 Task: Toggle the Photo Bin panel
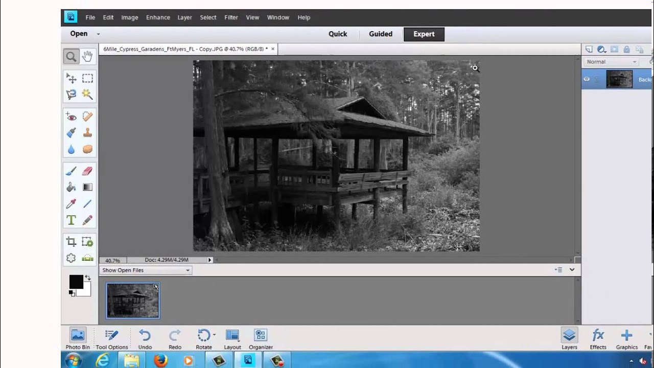coord(78,339)
